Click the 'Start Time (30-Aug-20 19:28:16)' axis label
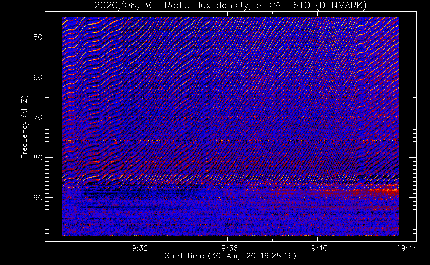 (x=230, y=256)
